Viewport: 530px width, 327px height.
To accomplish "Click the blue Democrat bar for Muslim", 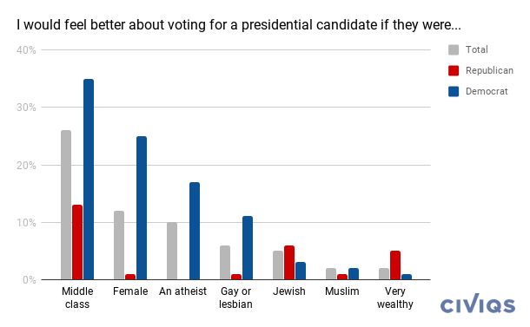I will coord(354,274).
